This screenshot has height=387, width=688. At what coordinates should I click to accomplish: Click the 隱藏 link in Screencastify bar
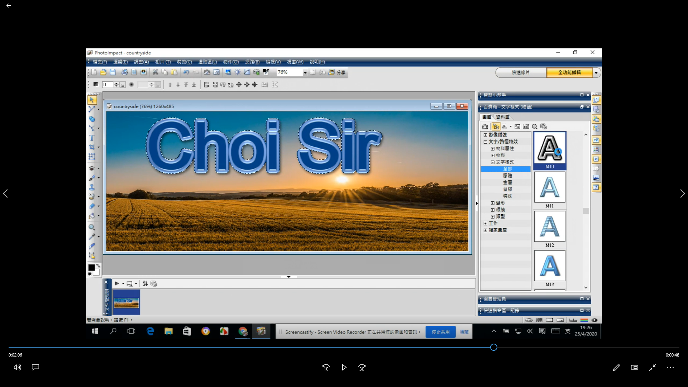464,332
